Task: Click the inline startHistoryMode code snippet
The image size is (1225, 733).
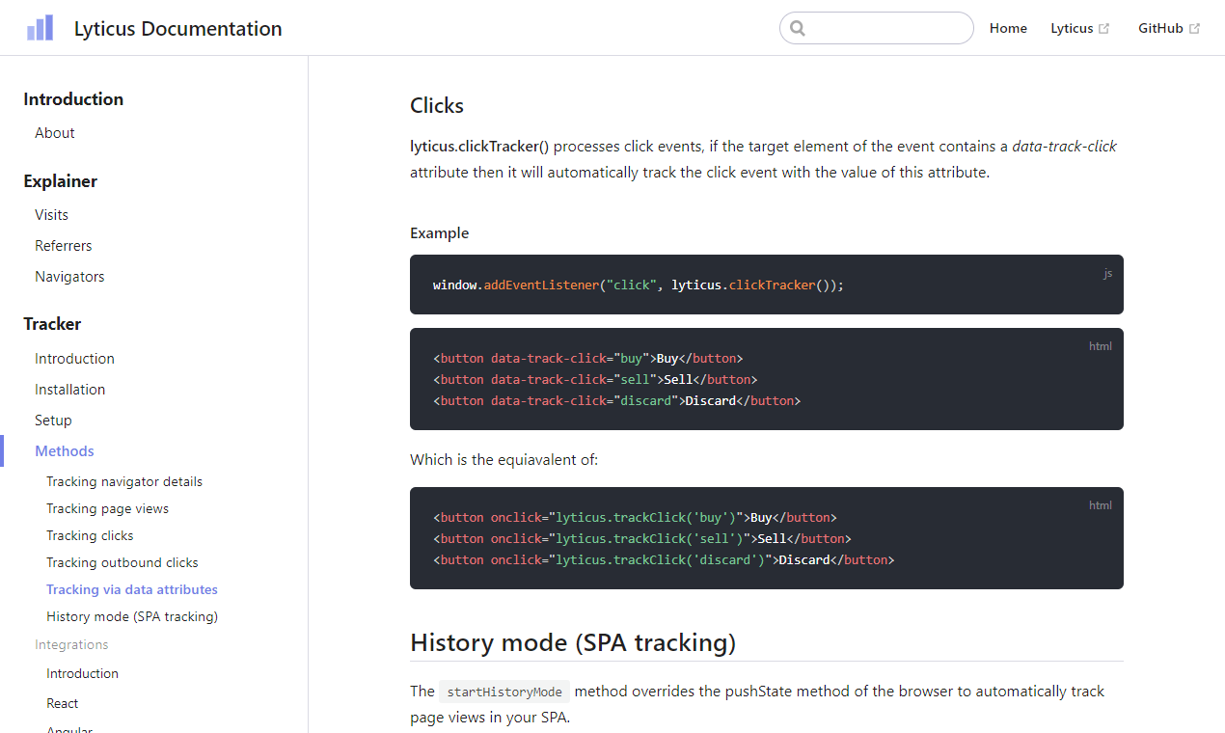Action: point(504,692)
